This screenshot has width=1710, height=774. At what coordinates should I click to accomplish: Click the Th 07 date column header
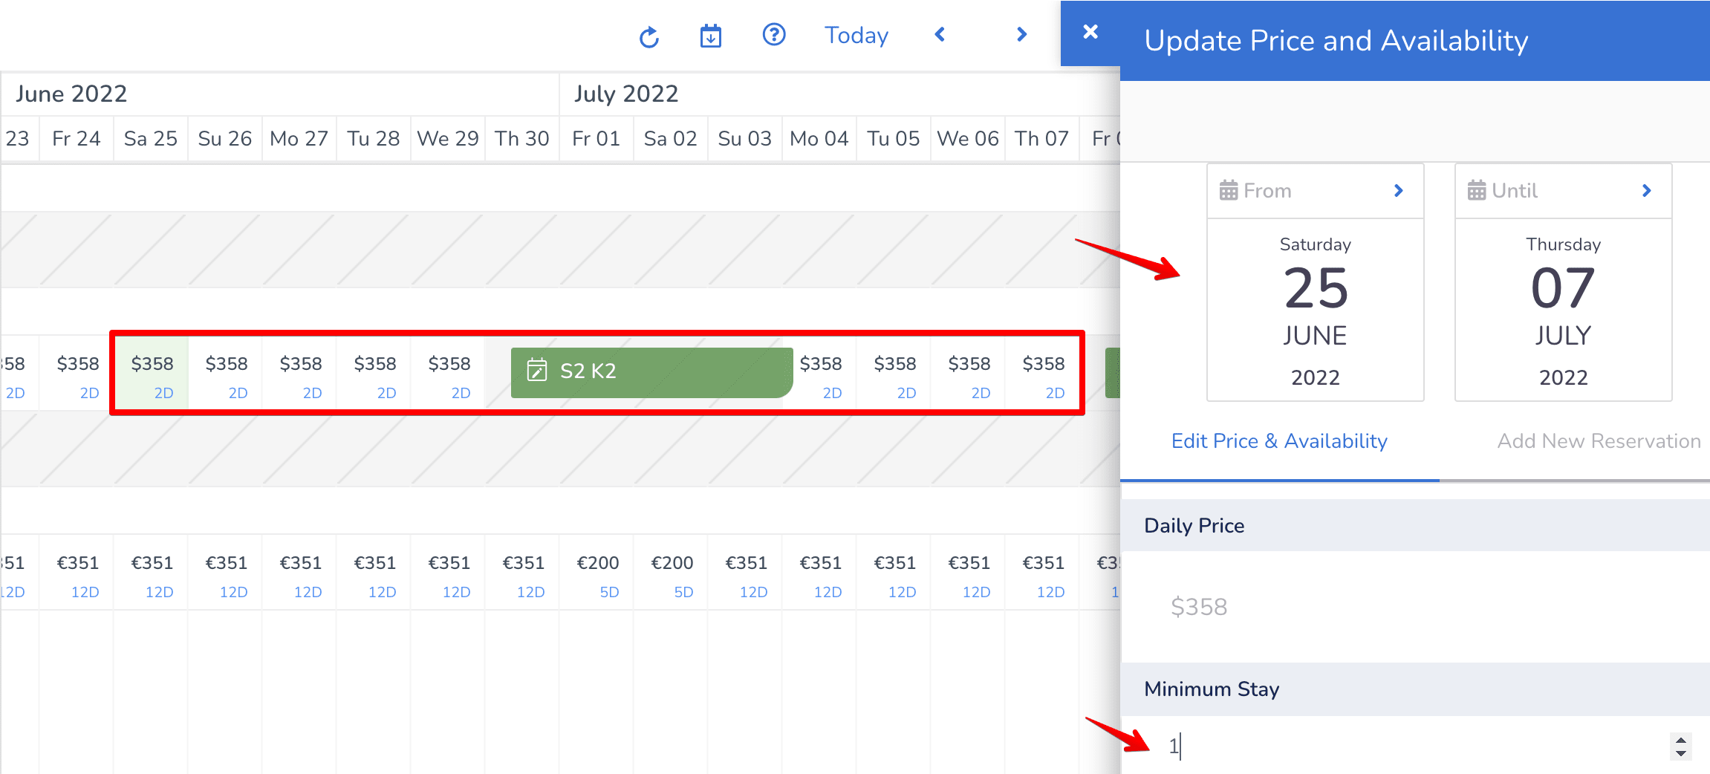[x=1042, y=139]
